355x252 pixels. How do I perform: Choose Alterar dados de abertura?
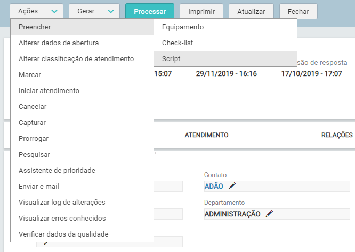click(82, 43)
